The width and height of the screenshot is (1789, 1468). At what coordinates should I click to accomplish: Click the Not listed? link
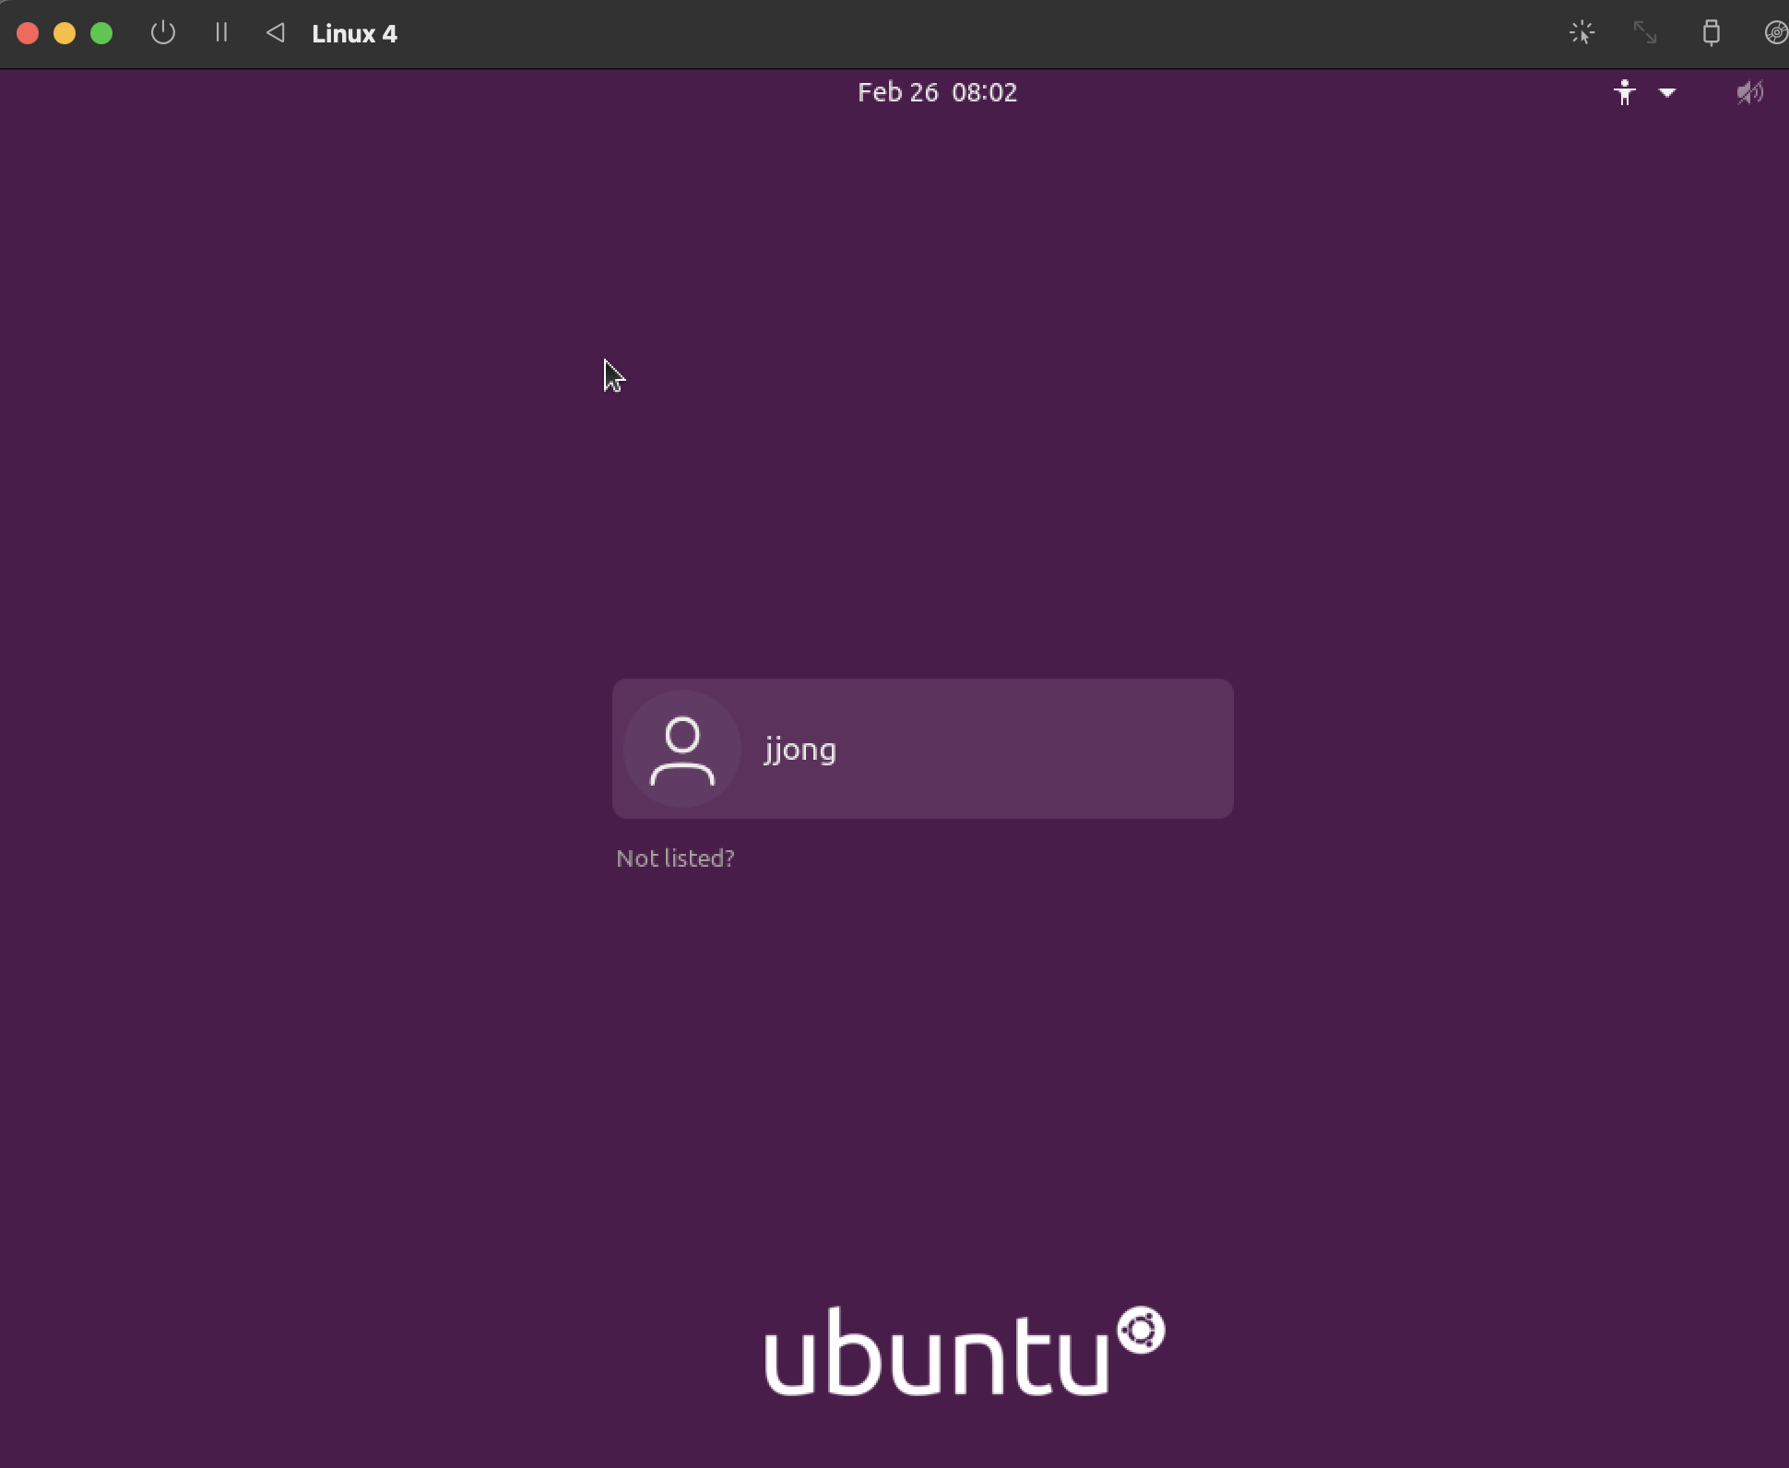[x=675, y=858]
